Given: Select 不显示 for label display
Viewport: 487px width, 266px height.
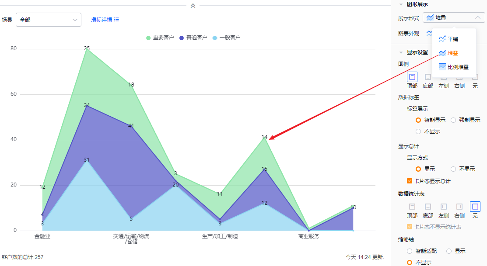Looking at the screenshot, I should [x=418, y=131].
